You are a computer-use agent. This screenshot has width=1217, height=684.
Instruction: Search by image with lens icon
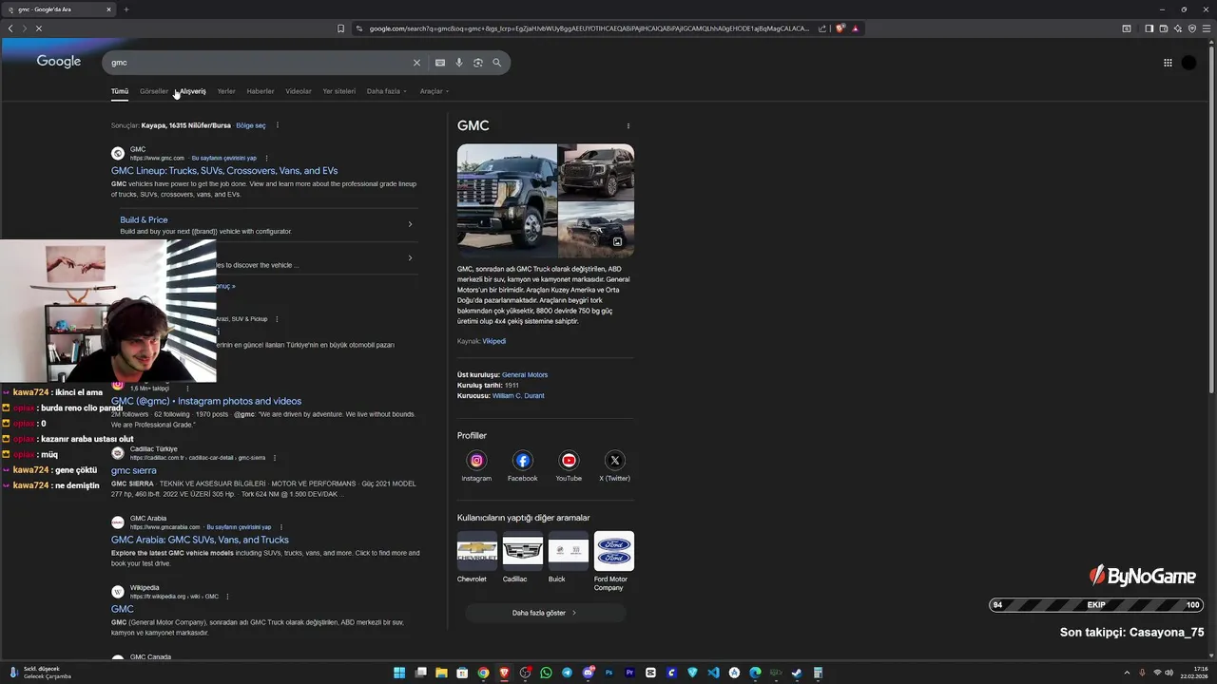(477, 63)
